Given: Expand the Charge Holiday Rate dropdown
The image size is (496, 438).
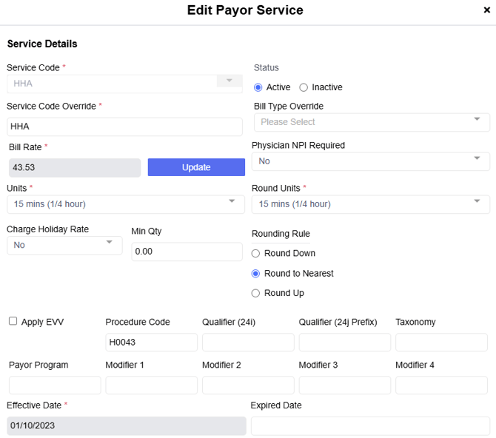Looking at the screenshot, I should click(64, 246).
